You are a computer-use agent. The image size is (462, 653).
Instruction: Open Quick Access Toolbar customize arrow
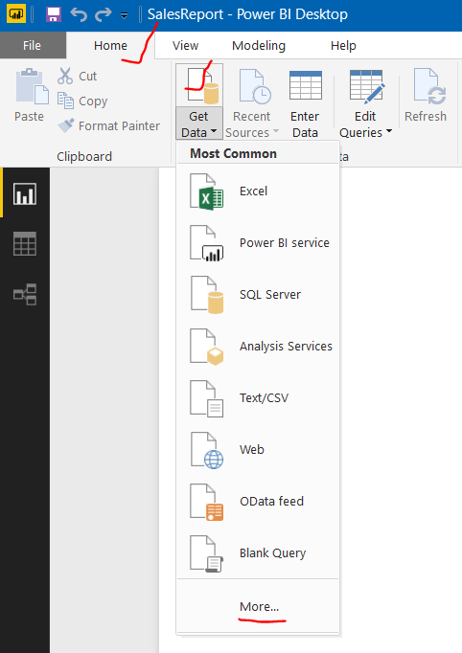click(x=124, y=16)
